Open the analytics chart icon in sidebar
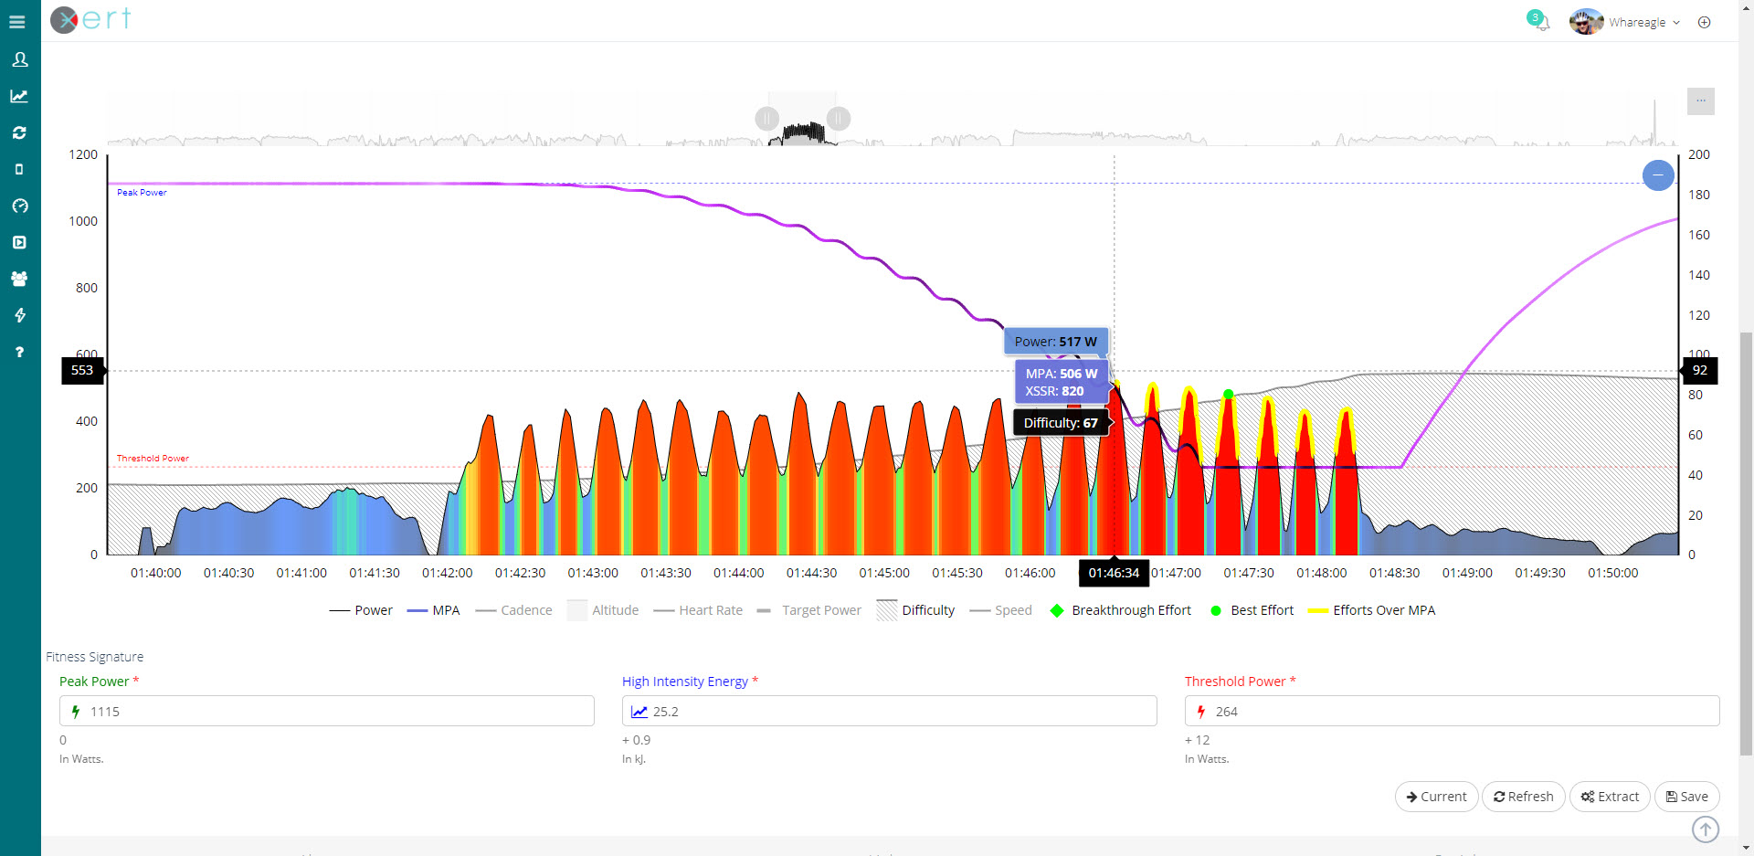The image size is (1754, 856). pyautogui.click(x=19, y=96)
